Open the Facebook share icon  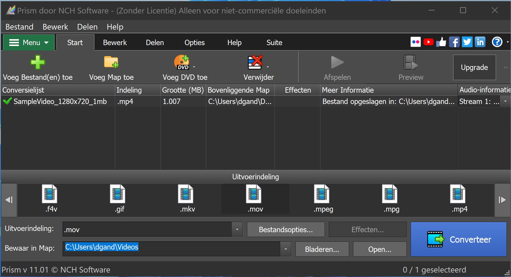[454, 42]
